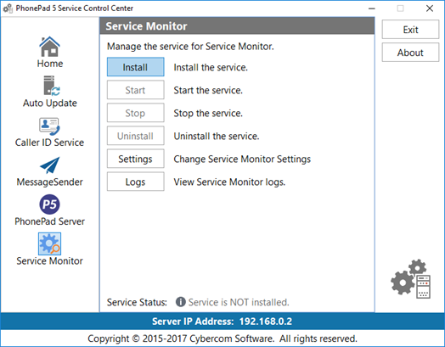Click 'Stop the service.' description text
Image resolution: width=445 pixels, height=347 pixels.
pyautogui.click(x=208, y=113)
